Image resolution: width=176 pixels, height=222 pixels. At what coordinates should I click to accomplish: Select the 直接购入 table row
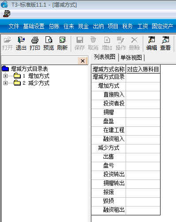click(x=126, y=95)
